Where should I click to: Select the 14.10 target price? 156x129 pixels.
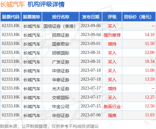pos(150,35)
